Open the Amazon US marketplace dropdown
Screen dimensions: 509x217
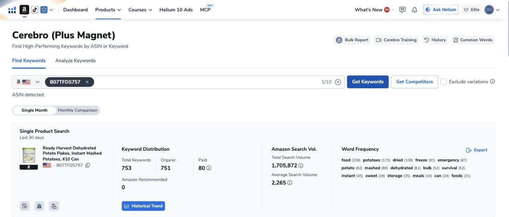click(28, 82)
